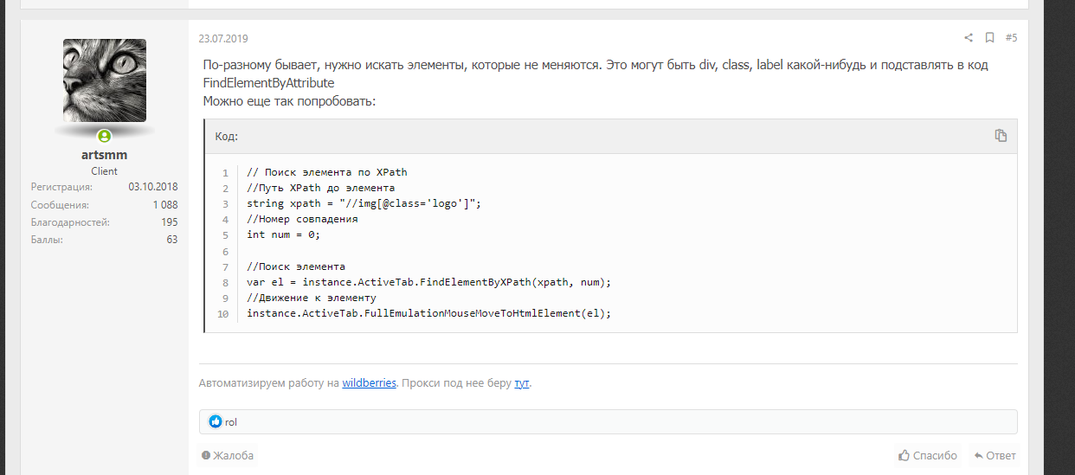1075x475 pixels.
Task: Open the #5 post permalink
Action: tap(1011, 38)
